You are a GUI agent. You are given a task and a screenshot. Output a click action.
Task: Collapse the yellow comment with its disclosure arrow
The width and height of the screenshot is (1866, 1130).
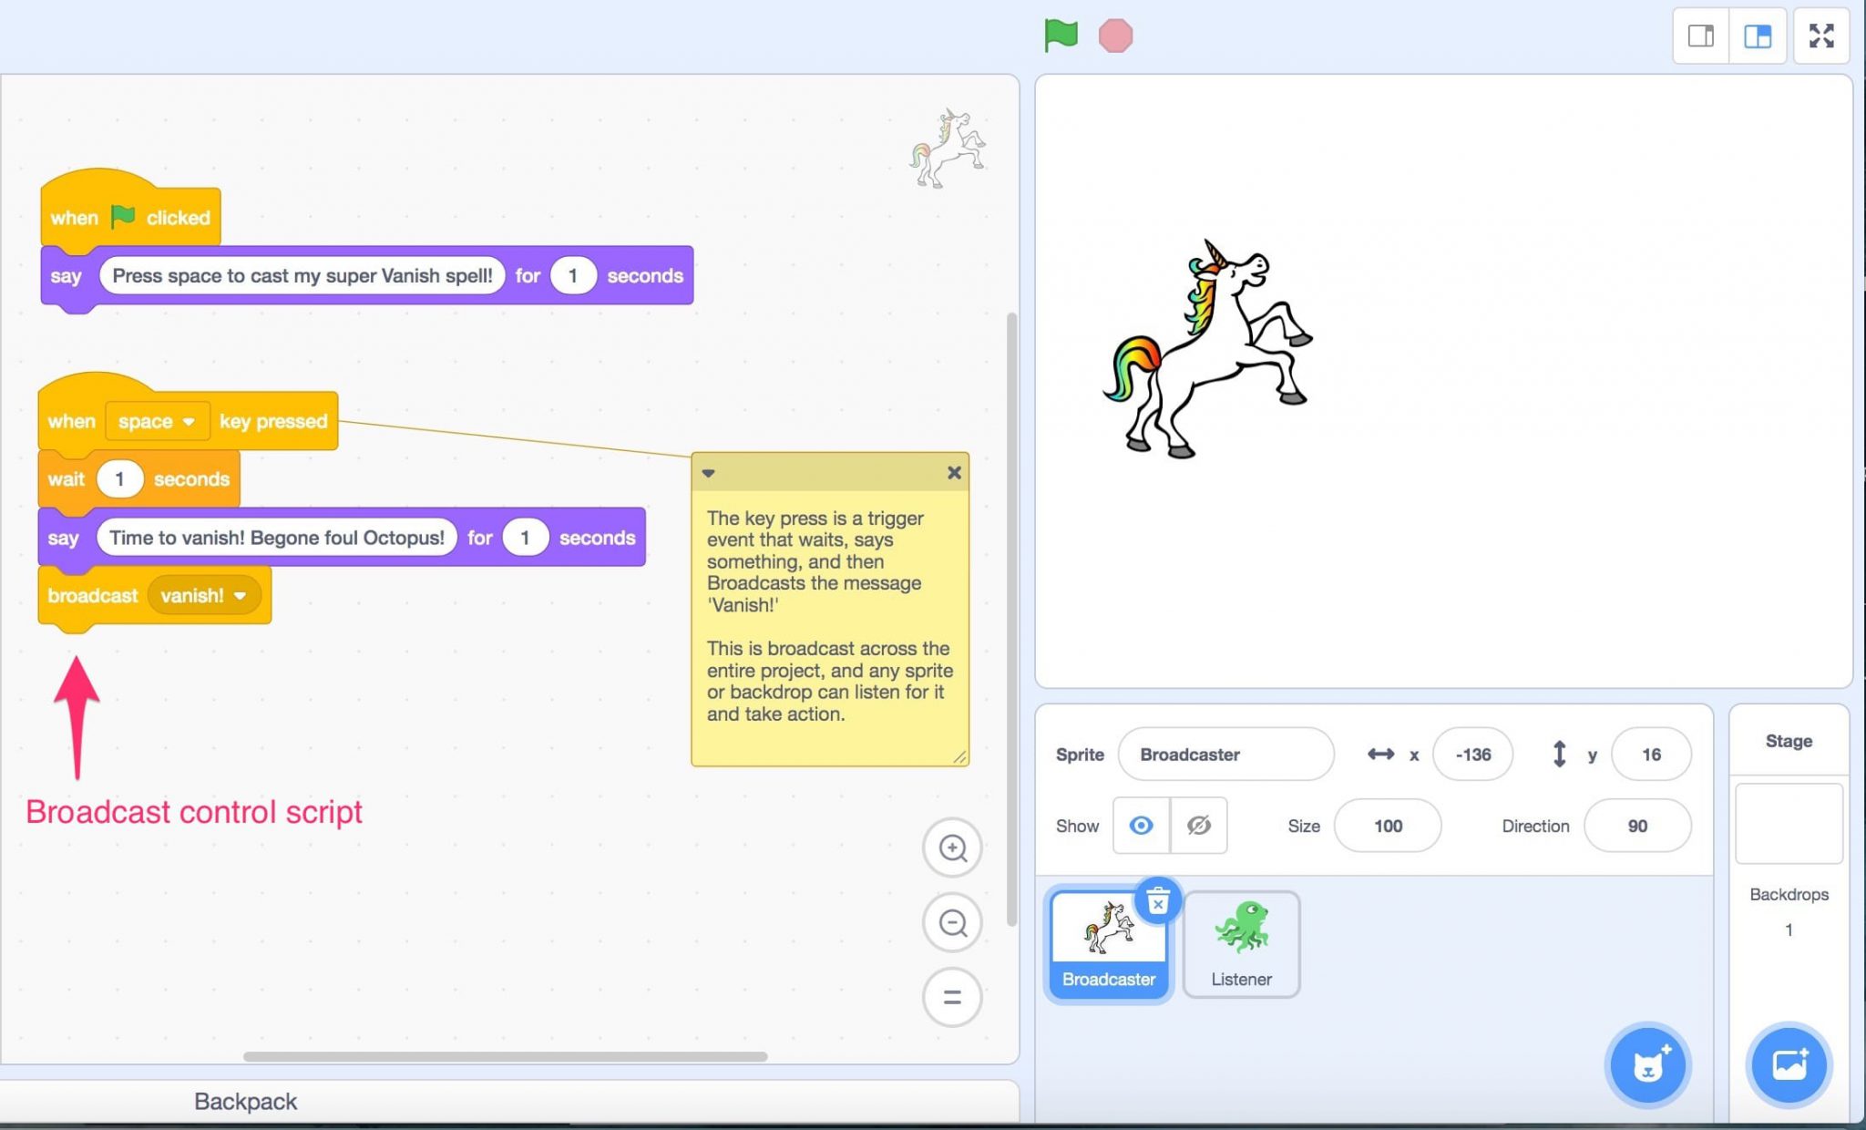click(710, 473)
